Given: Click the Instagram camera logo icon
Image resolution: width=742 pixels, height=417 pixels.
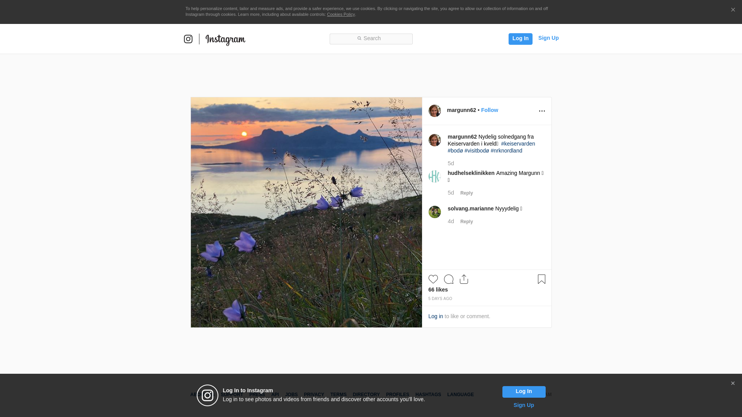Looking at the screenshot, I should 188,39.
